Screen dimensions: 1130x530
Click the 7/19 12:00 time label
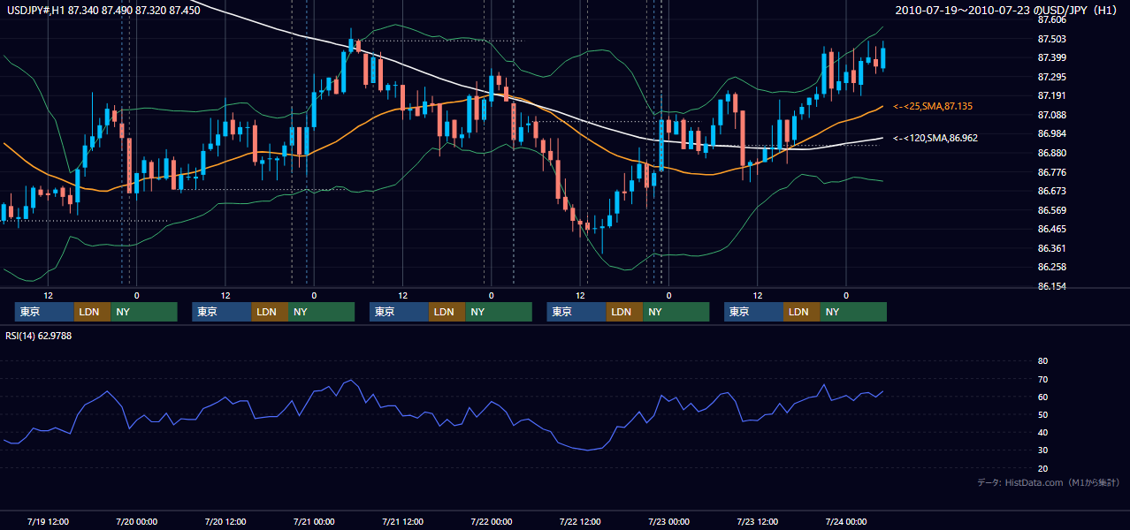click(x=48, y=521)
